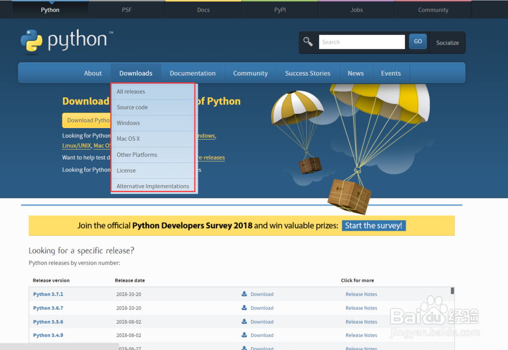Open the Events navigation menu
The height and width of the screenshot is (350, 508).
(391, 73)
